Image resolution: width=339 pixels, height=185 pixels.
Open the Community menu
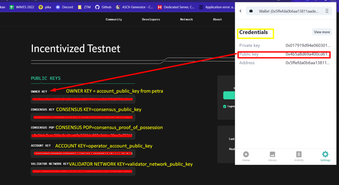point(114,19)
